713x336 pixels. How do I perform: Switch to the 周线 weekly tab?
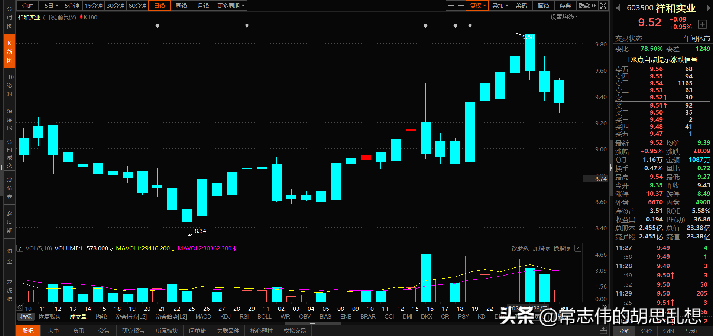(x=181, y=6)
